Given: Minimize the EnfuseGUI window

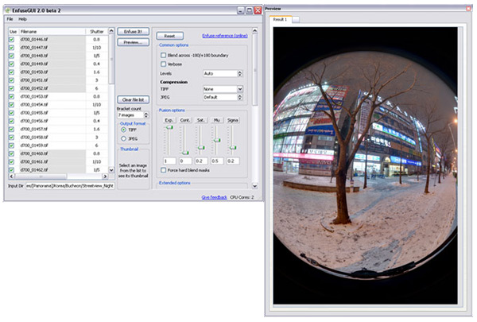Looking at the screenshot, I should tap(241, 10).
